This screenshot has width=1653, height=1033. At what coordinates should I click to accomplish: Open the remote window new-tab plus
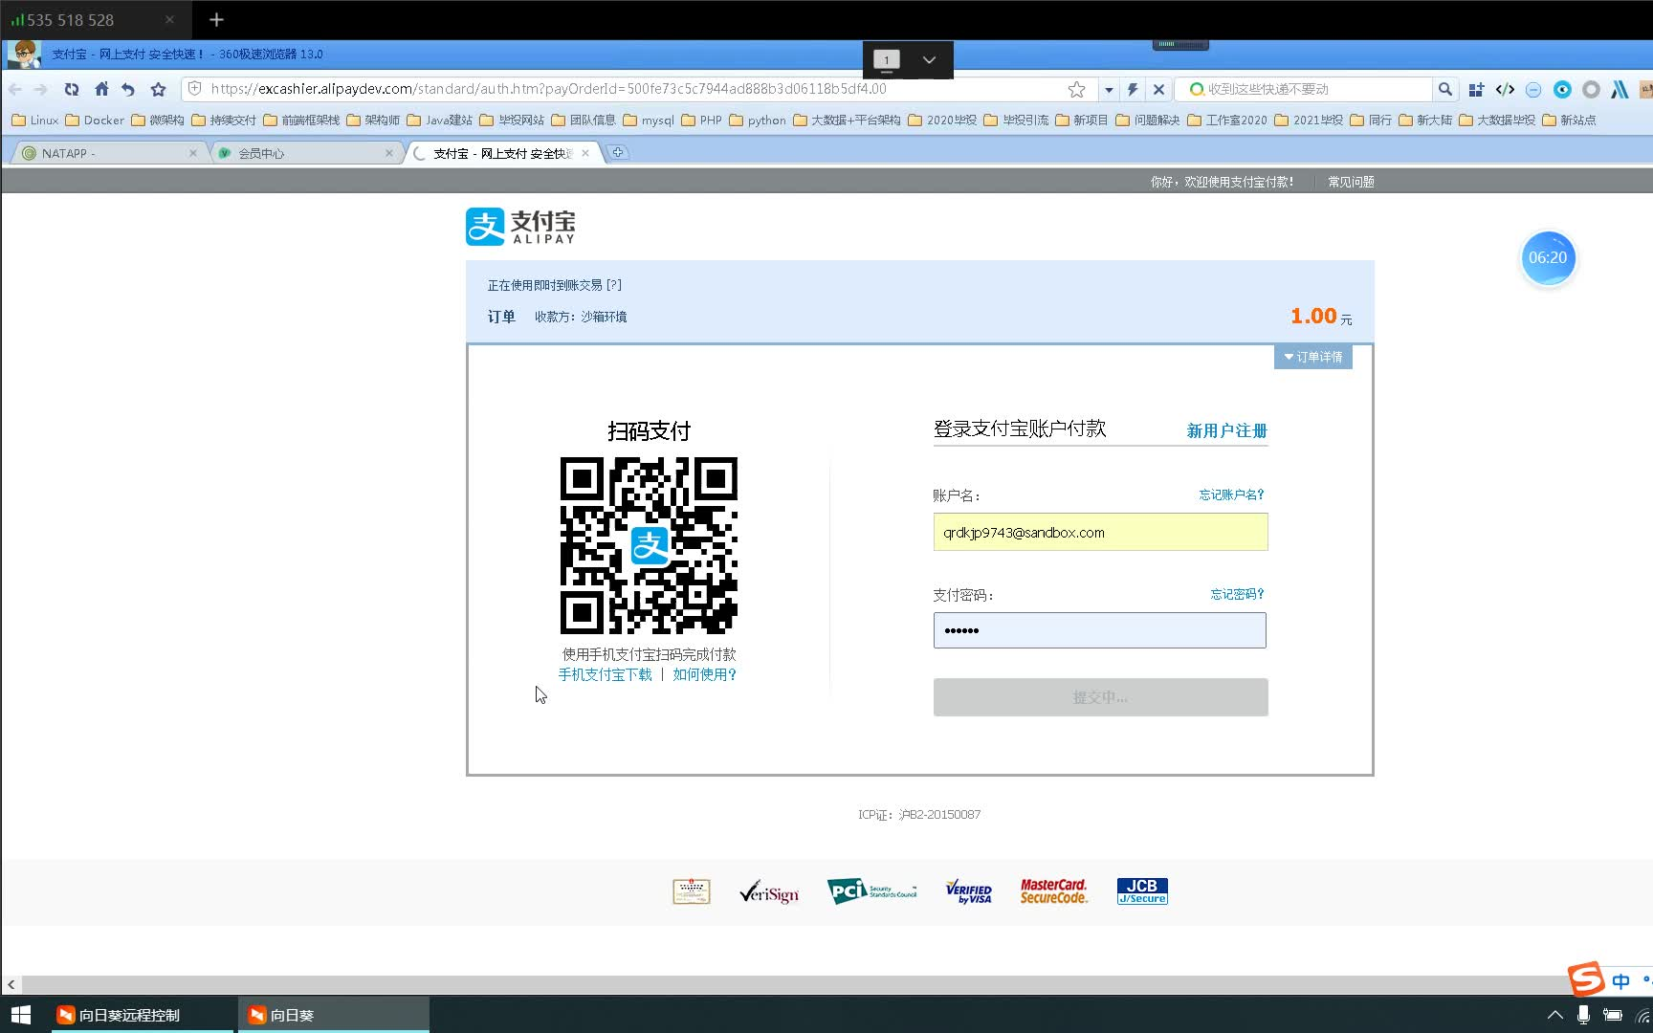pos(216,19)
